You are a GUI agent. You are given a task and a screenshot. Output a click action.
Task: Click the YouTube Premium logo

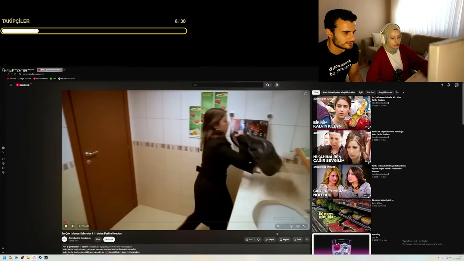point(23,85)
